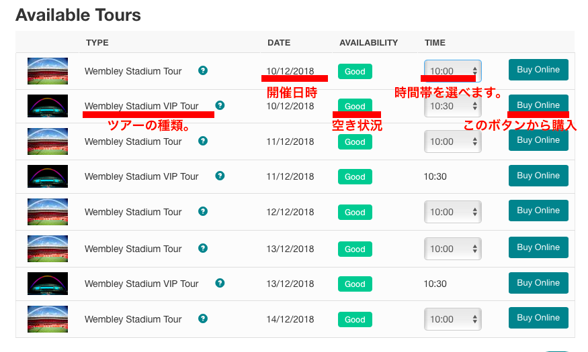Open time dropdown for 13/12/2018 Stadium Tour

[x=452, y=249]
